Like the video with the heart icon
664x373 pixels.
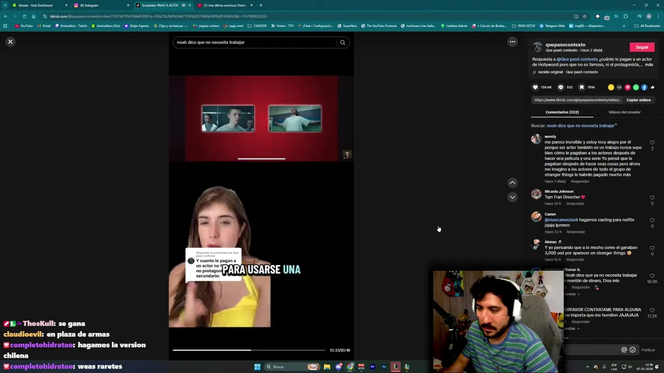pos(535,87)
